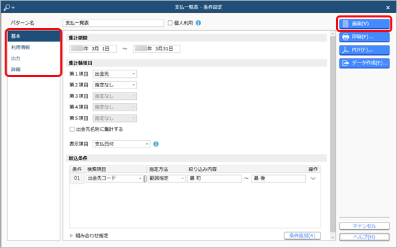Open the 第1項目 dropdown showing 出金先
This screenshot has height=248, width=397.
coord(115,74)
